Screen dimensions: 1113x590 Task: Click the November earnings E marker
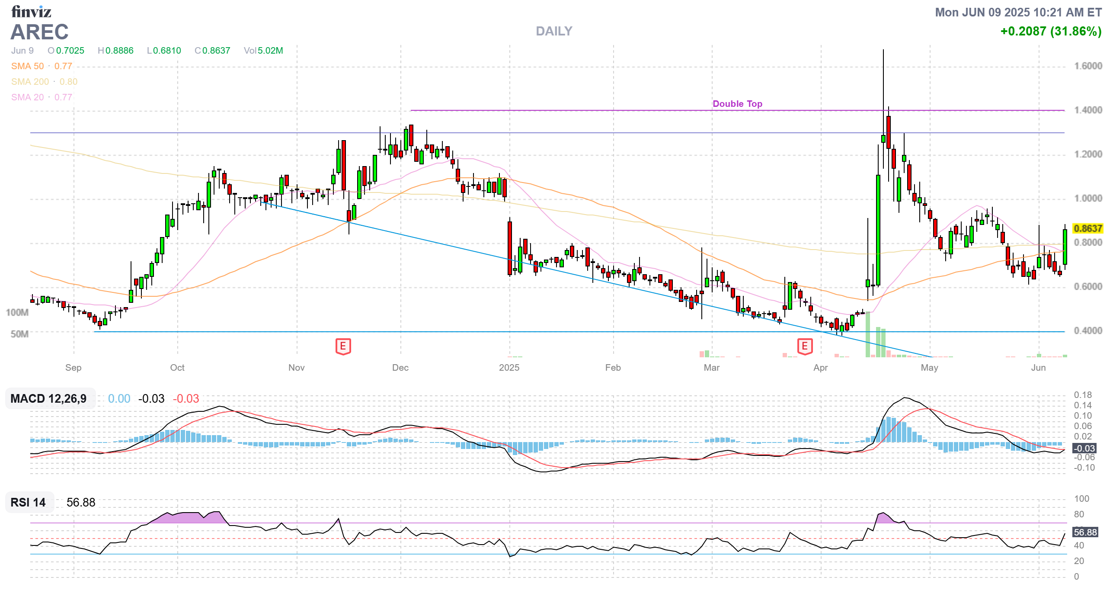coord(343,346)
